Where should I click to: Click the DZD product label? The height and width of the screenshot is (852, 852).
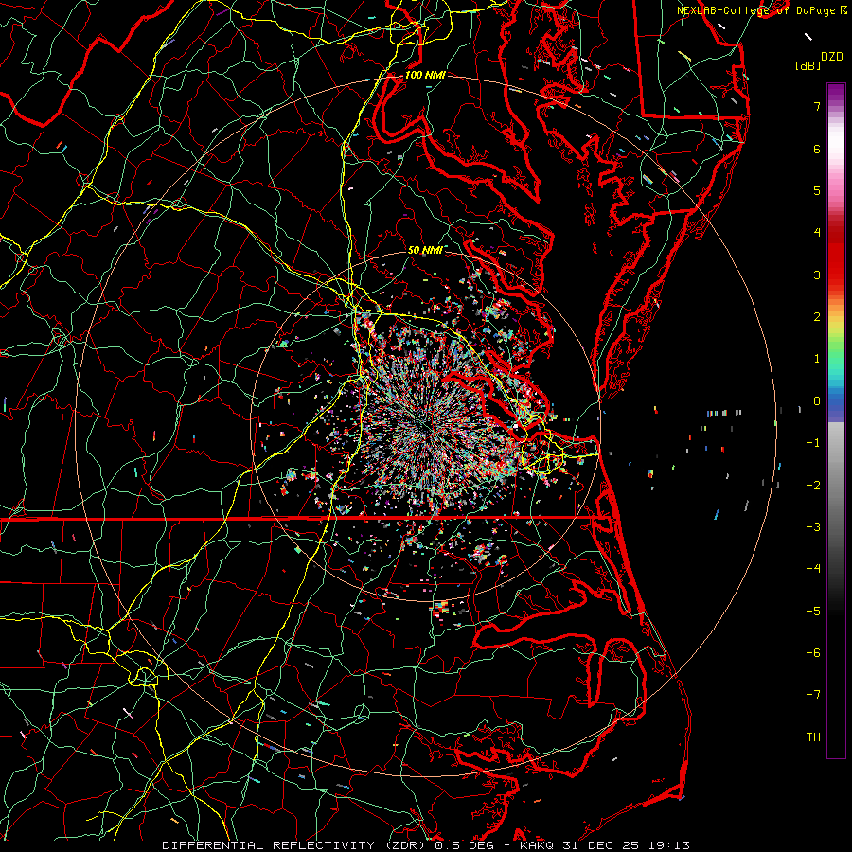click(x=831, y=57)
